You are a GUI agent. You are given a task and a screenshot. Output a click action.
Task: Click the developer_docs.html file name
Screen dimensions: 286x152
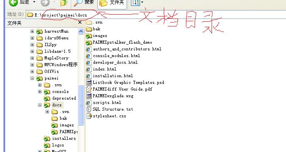click(115, 63)
